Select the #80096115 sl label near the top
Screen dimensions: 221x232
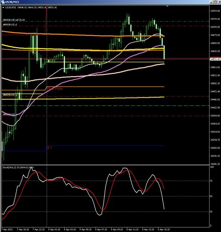pyautogui.click(x=10, y=24)
